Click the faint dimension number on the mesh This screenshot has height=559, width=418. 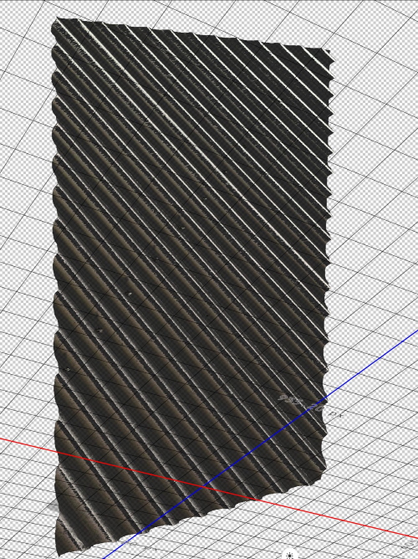302,403
